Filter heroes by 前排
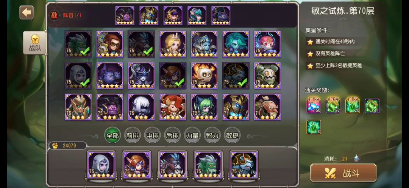 tap(133, 136)
